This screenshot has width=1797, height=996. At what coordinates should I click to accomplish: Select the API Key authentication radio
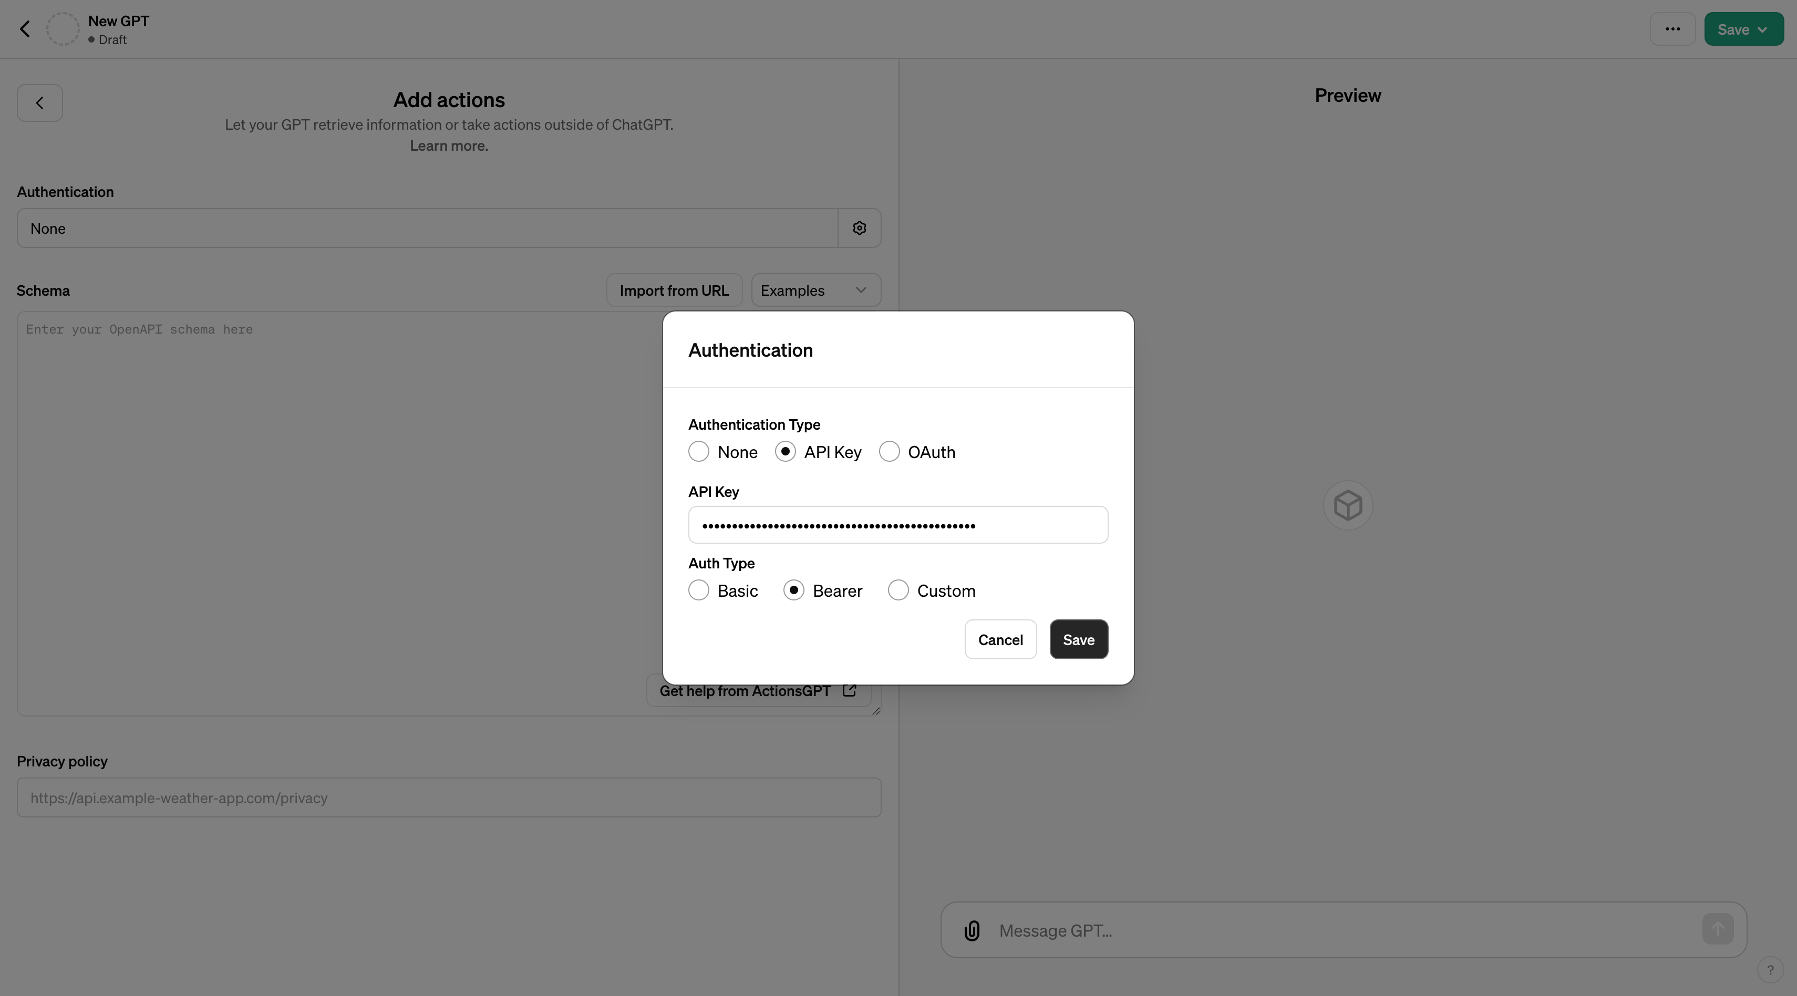[x=786, y=452]
